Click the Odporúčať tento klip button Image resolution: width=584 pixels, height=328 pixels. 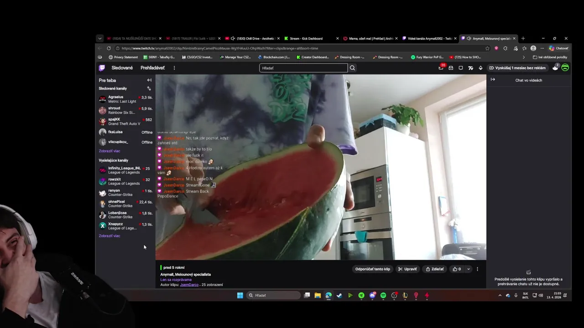(x=373, y=269)
